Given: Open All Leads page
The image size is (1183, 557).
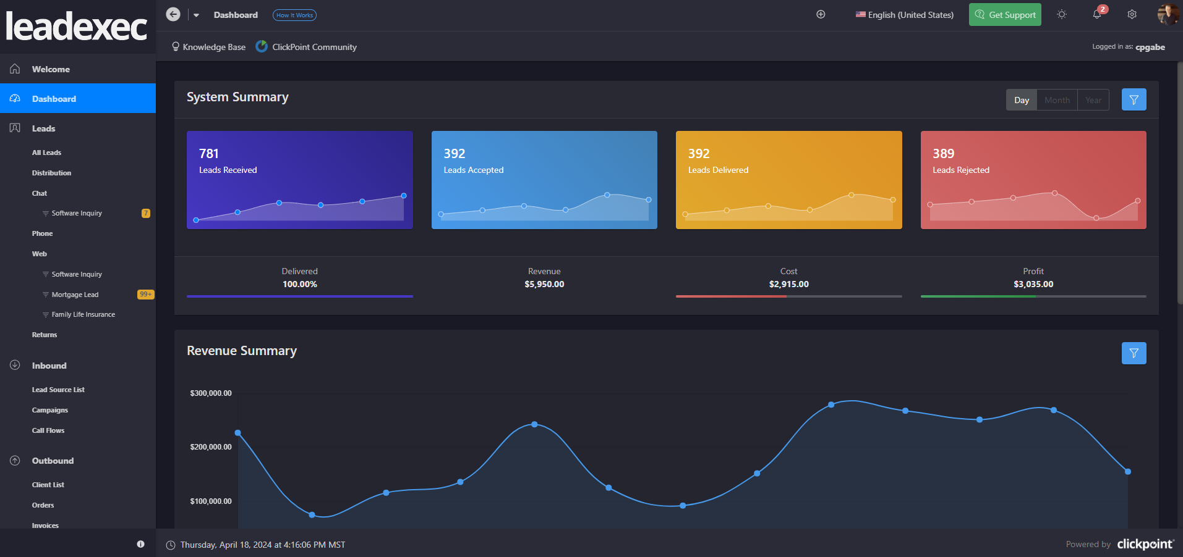Looking at the screenshot, I should (46, 153).
